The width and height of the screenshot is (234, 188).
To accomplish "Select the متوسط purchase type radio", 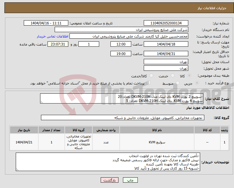I will pos(178,83).
